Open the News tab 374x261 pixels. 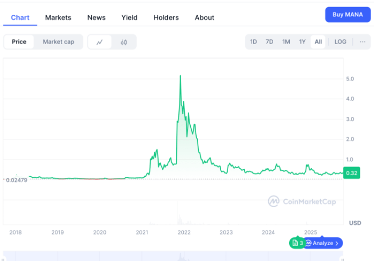point(96,17)
